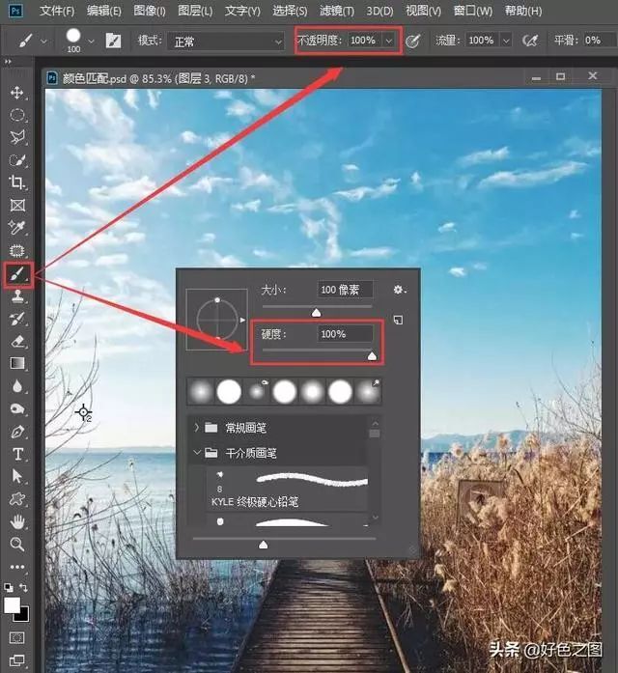618x673 pixels.
Task: Select the Horizontal Type tool
Action: click(x=17, y=454)
